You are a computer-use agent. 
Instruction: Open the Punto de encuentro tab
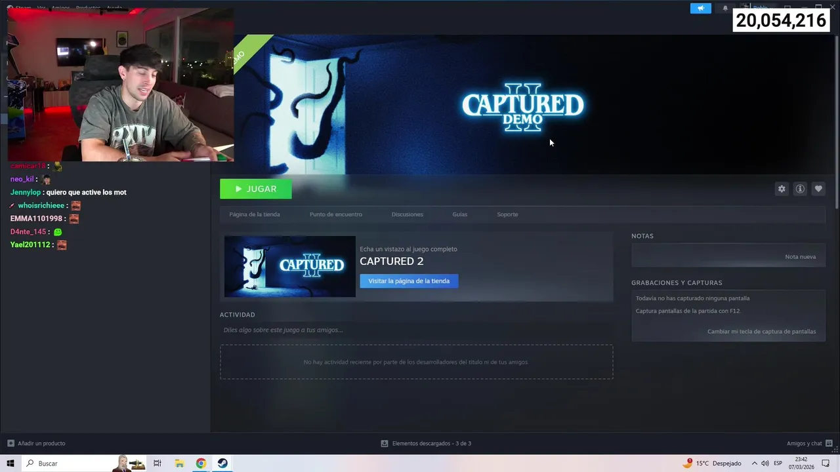[x=335, y=214]
